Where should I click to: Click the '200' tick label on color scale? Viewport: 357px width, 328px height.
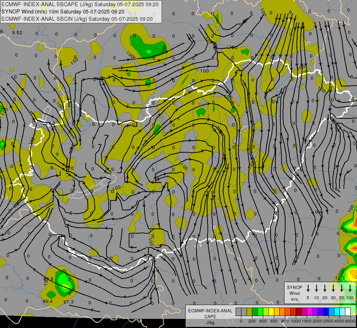[252, 321]
